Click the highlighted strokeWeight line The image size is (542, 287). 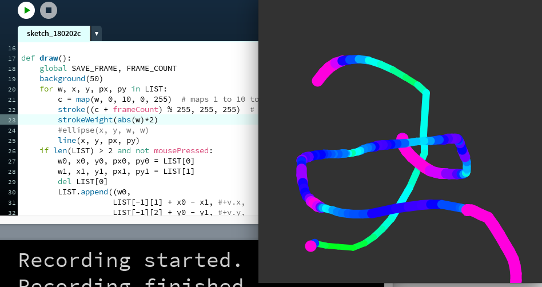click(107, 120)
